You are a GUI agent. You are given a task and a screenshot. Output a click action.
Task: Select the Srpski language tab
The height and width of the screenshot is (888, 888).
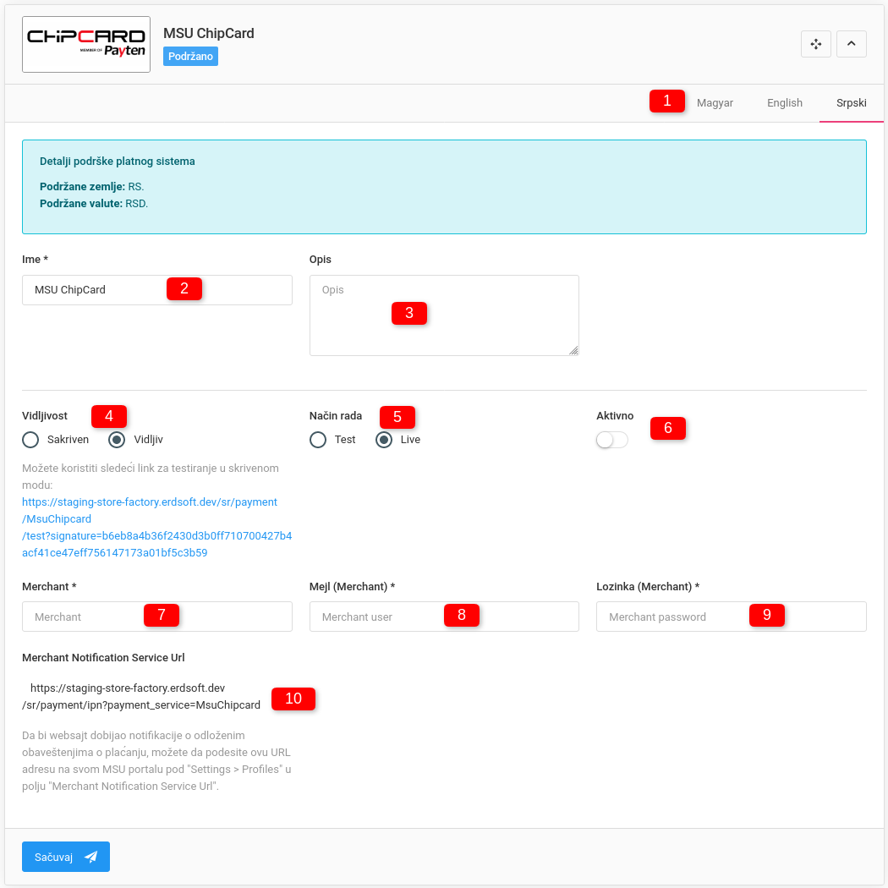[x=851, y=103]
